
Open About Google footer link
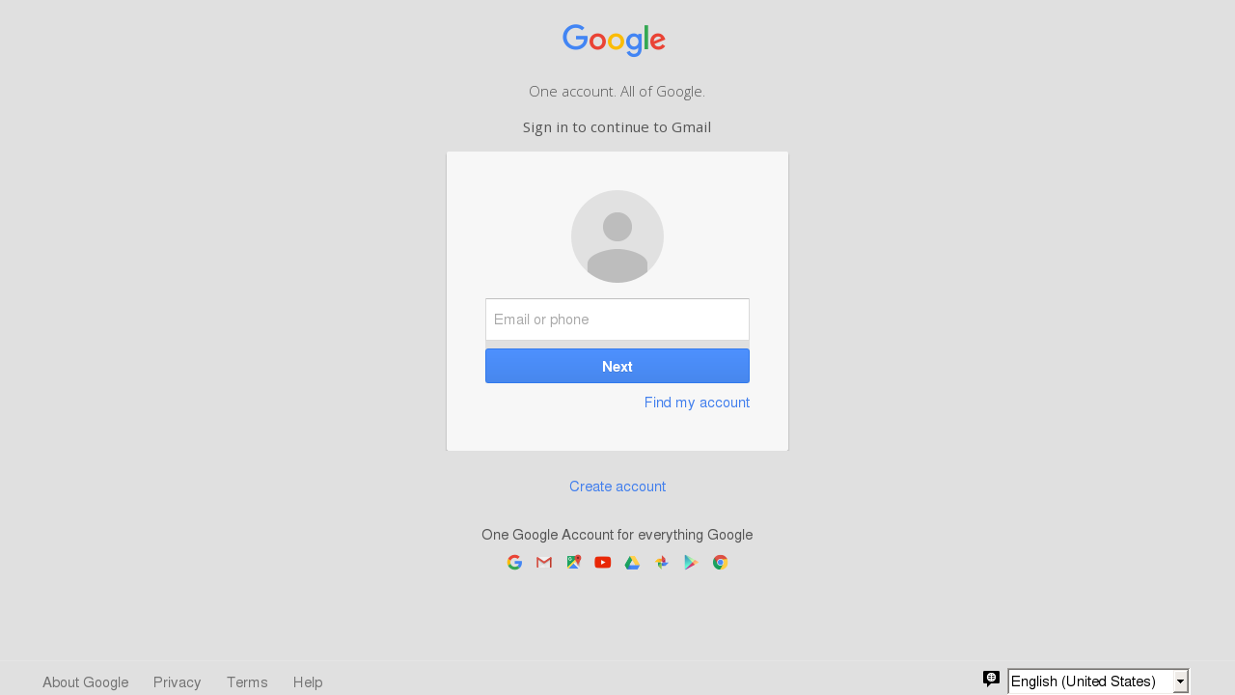tap(85, 682)
